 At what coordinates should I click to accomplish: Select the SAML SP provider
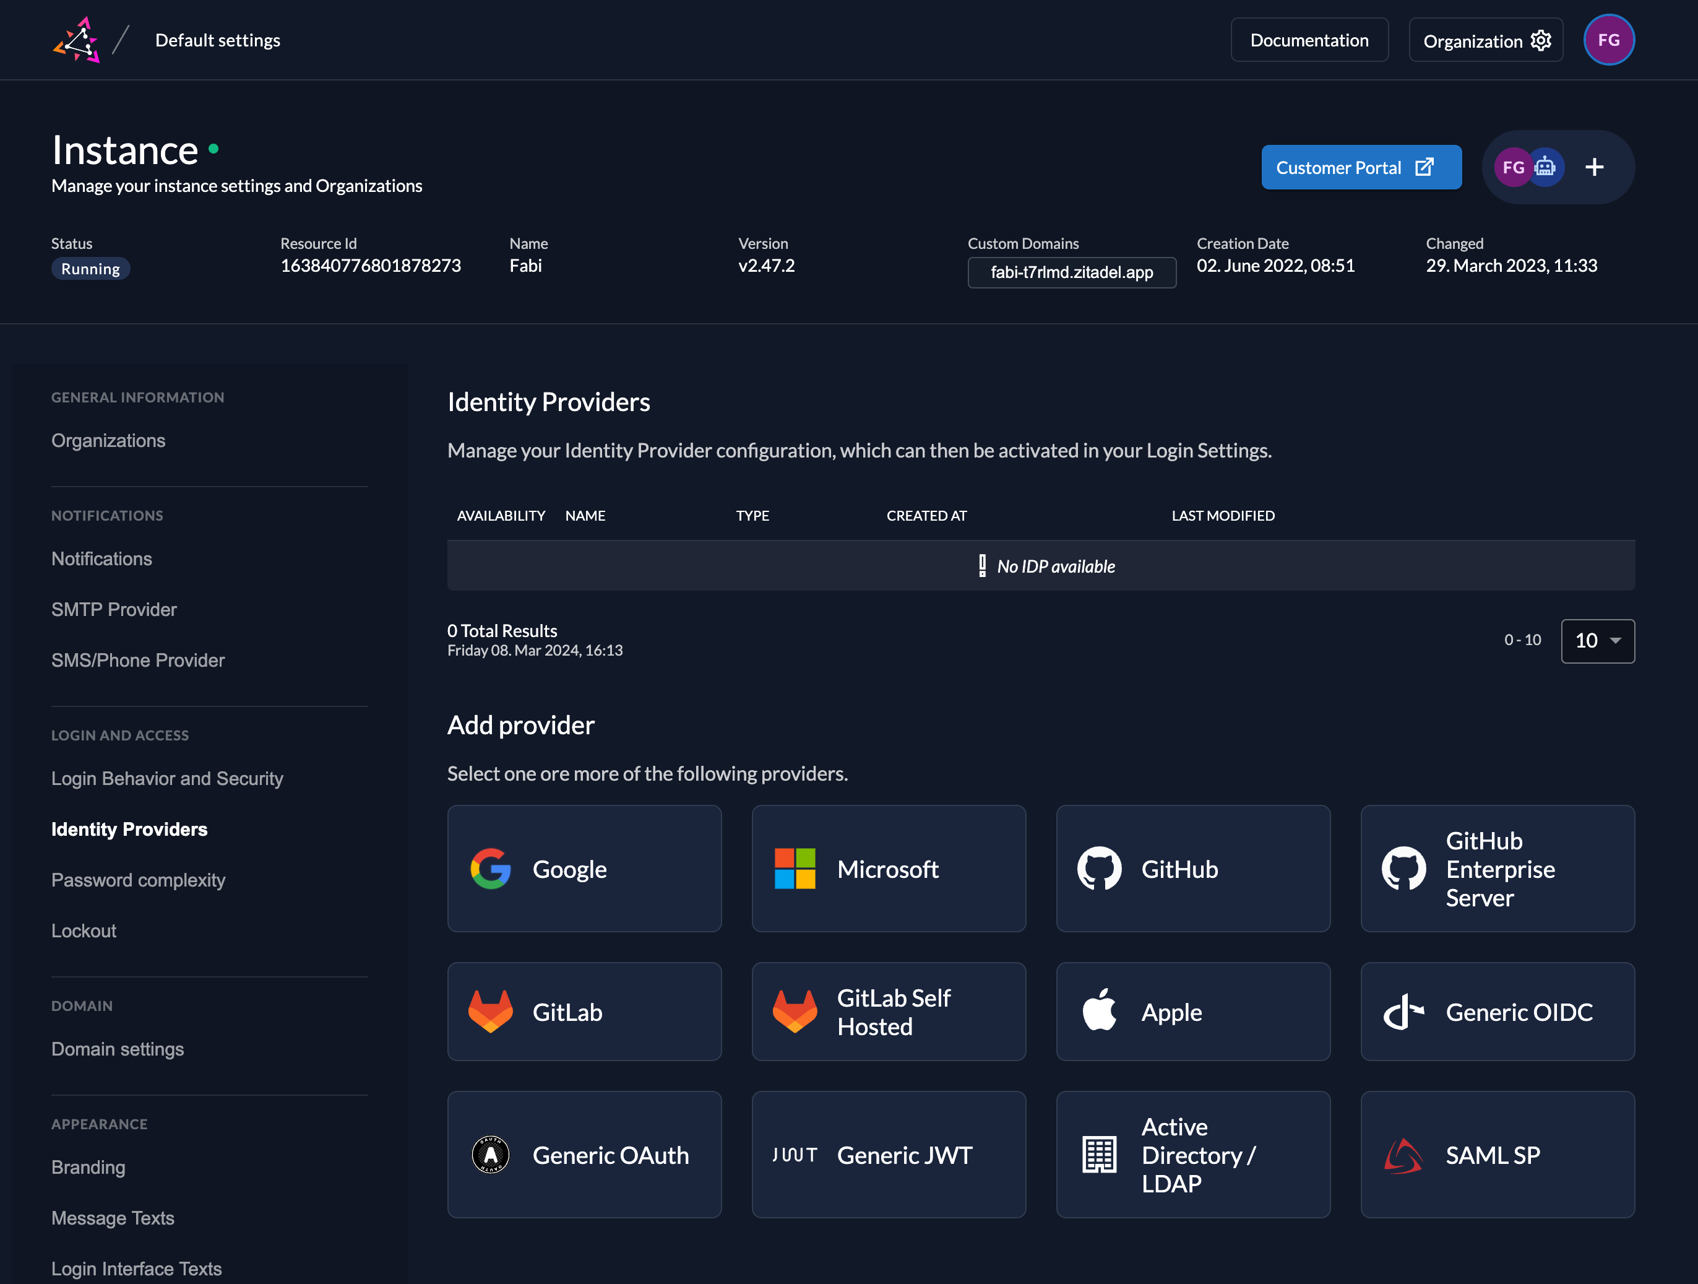coord(1497,1154)
